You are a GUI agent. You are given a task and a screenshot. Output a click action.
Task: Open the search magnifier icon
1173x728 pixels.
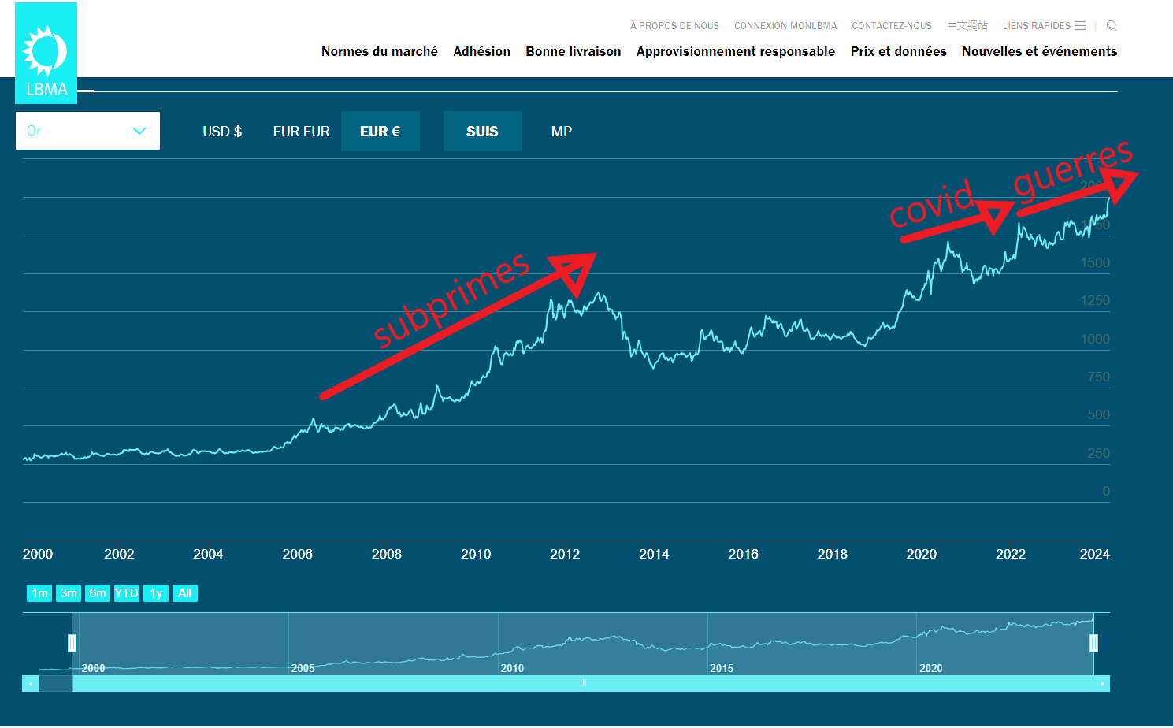(x=1112, y=25)
